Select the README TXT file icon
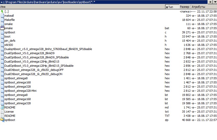Screen dimensions: 217x140 tap(2, 116)
